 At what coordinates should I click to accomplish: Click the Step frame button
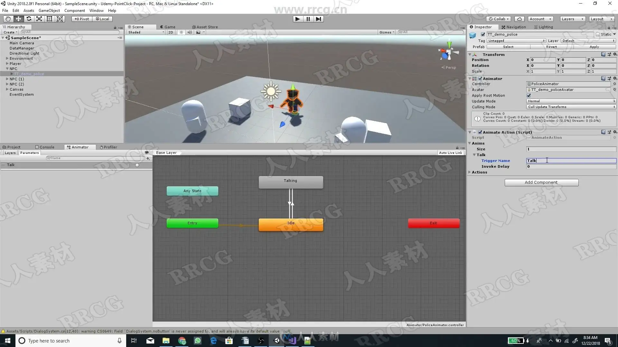318,19
